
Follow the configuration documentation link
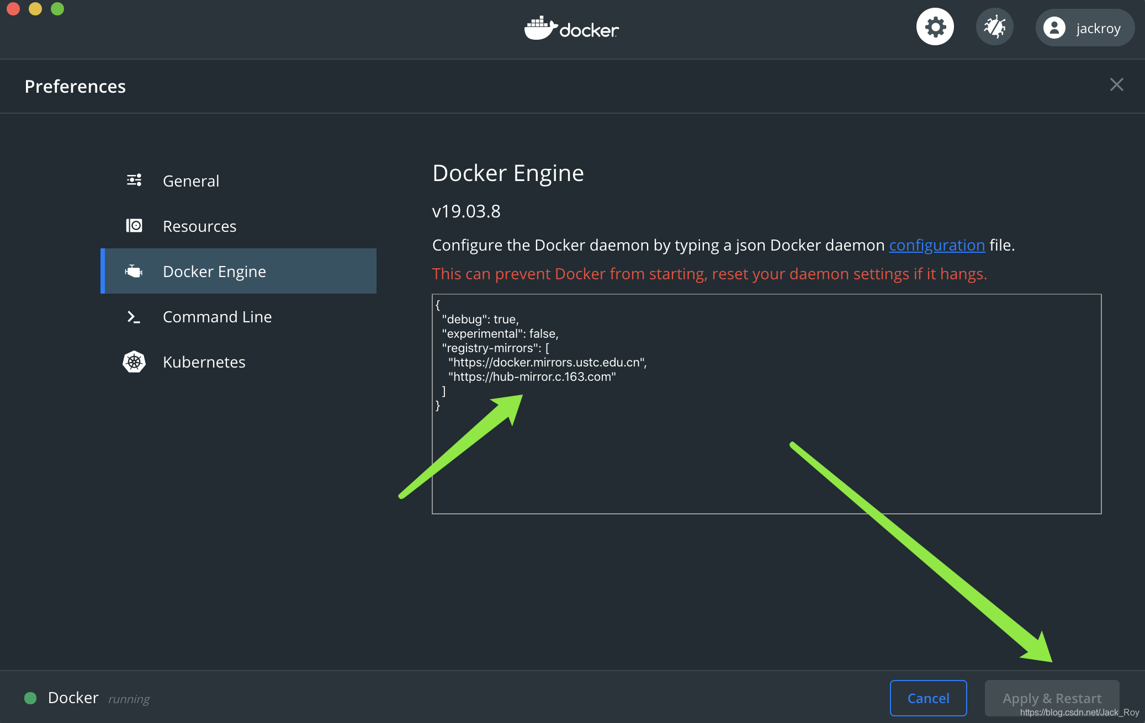[937, 245]
